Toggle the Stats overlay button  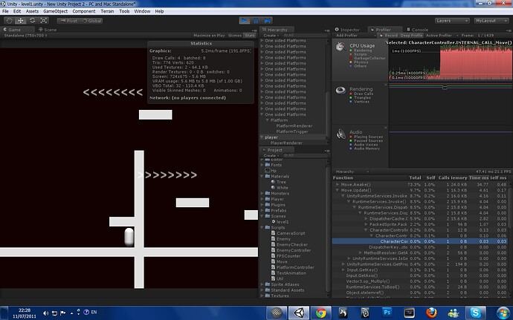point(251,35)
